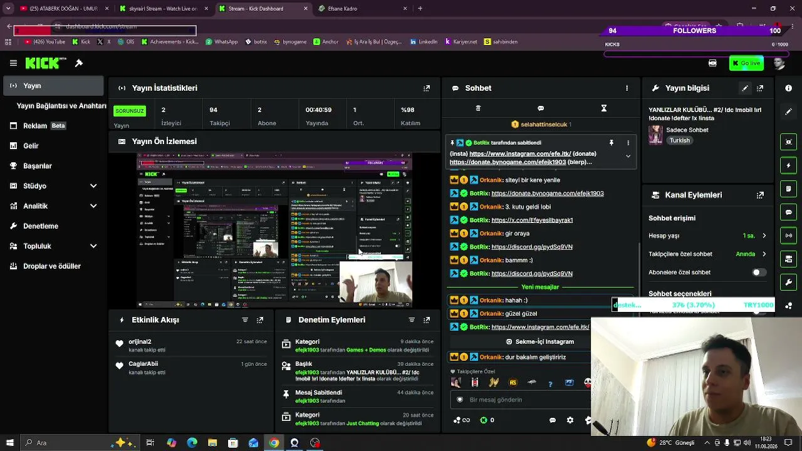Open pinned message three-dot options
This screenshot has width=802, height=451.
(x=628, y=143)
